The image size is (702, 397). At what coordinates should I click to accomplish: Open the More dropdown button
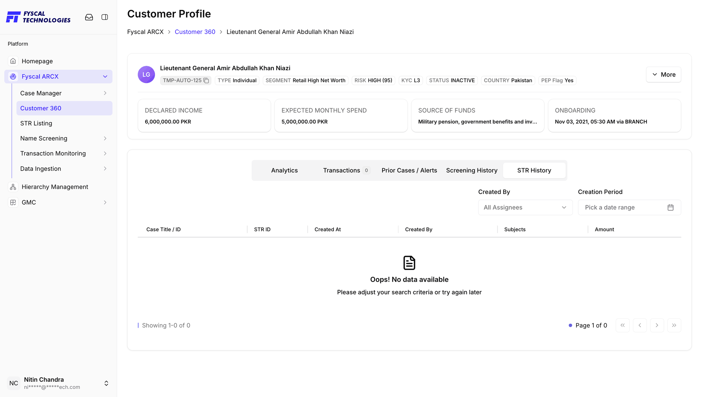tap(664, 75)
